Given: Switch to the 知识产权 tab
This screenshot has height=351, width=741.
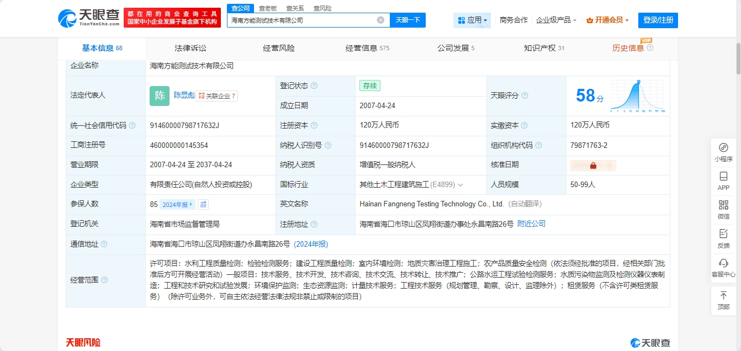Looking at the screenshot, I should [544, 48].
